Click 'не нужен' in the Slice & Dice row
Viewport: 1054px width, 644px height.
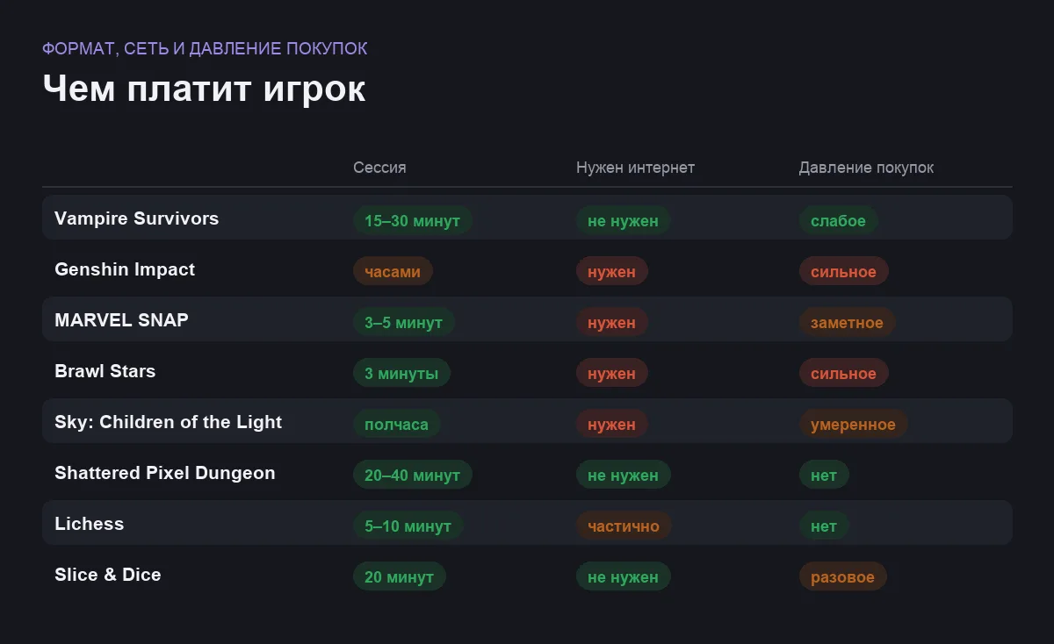click(x=624, y=576)
